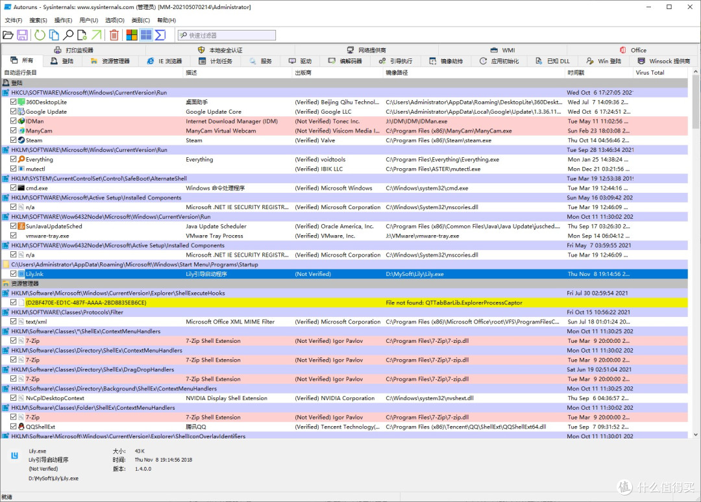
Task: Click the red Delete trash icon
Action: (x=114, y=35)
